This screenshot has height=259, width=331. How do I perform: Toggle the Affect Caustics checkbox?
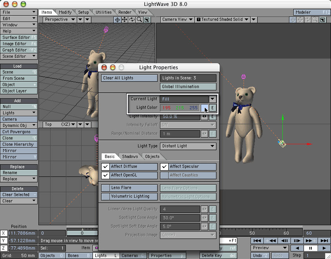[164, 175]
